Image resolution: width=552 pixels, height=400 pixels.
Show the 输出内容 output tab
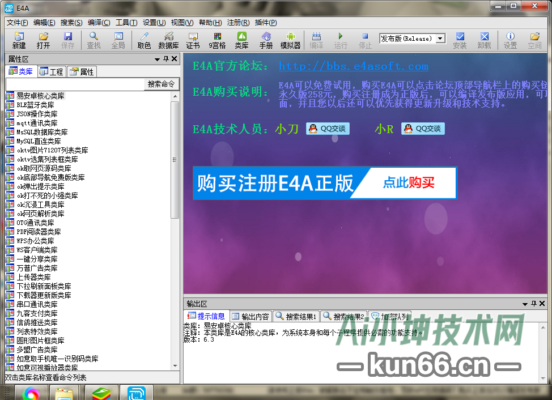coord(250,317)
